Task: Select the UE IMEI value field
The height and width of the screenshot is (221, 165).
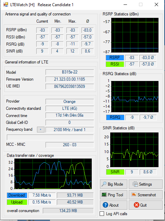Action: 69,86
